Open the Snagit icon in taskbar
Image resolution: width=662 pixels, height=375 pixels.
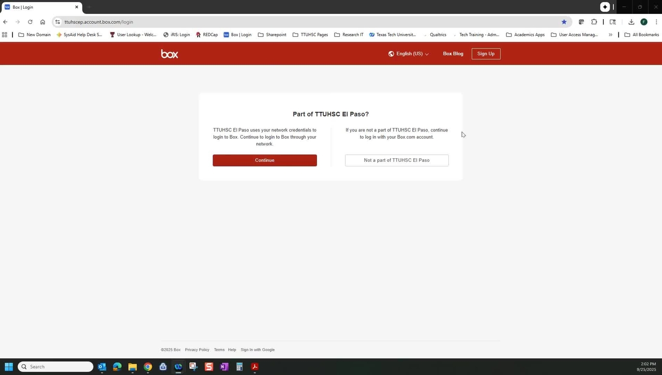(x=209, y=367)
